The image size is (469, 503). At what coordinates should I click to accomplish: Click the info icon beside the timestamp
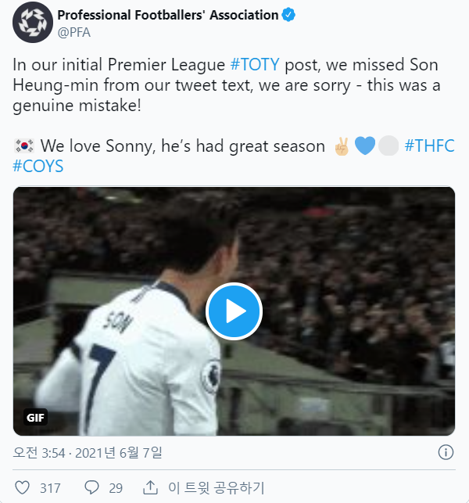[446, 452]
